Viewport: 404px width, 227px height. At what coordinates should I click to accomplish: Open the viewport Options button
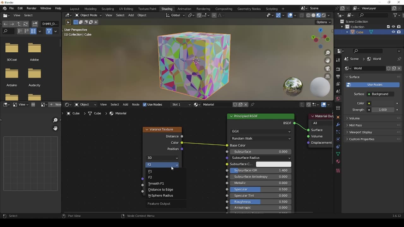[324, 22]
